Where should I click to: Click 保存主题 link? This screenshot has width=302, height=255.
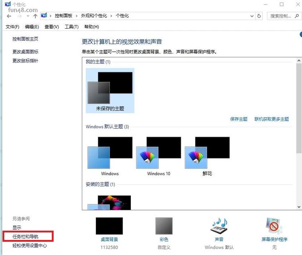[239, 119]
